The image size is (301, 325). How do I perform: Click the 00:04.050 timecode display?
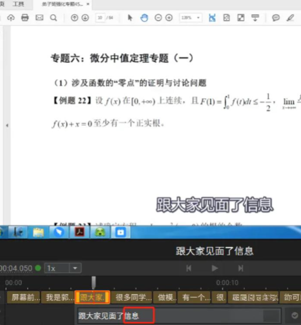coord(16,268)
